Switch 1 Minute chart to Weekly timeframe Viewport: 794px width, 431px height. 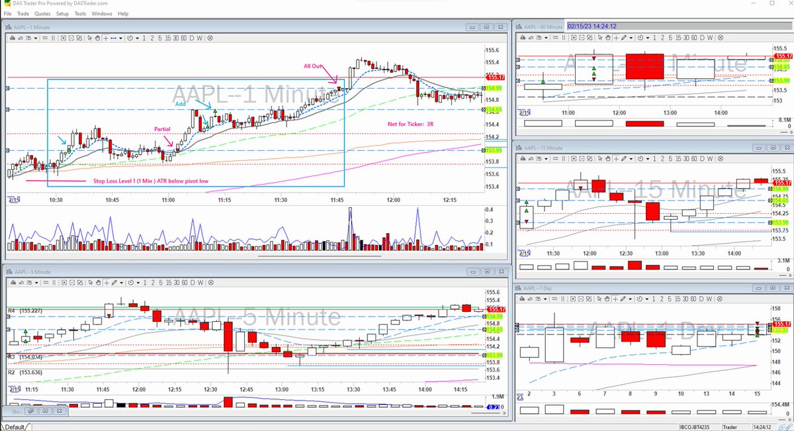(x=199, y=38)
